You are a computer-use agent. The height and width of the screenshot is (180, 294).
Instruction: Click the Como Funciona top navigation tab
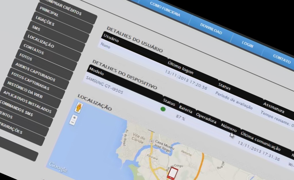pyautogui.click(x=165, y=10)
